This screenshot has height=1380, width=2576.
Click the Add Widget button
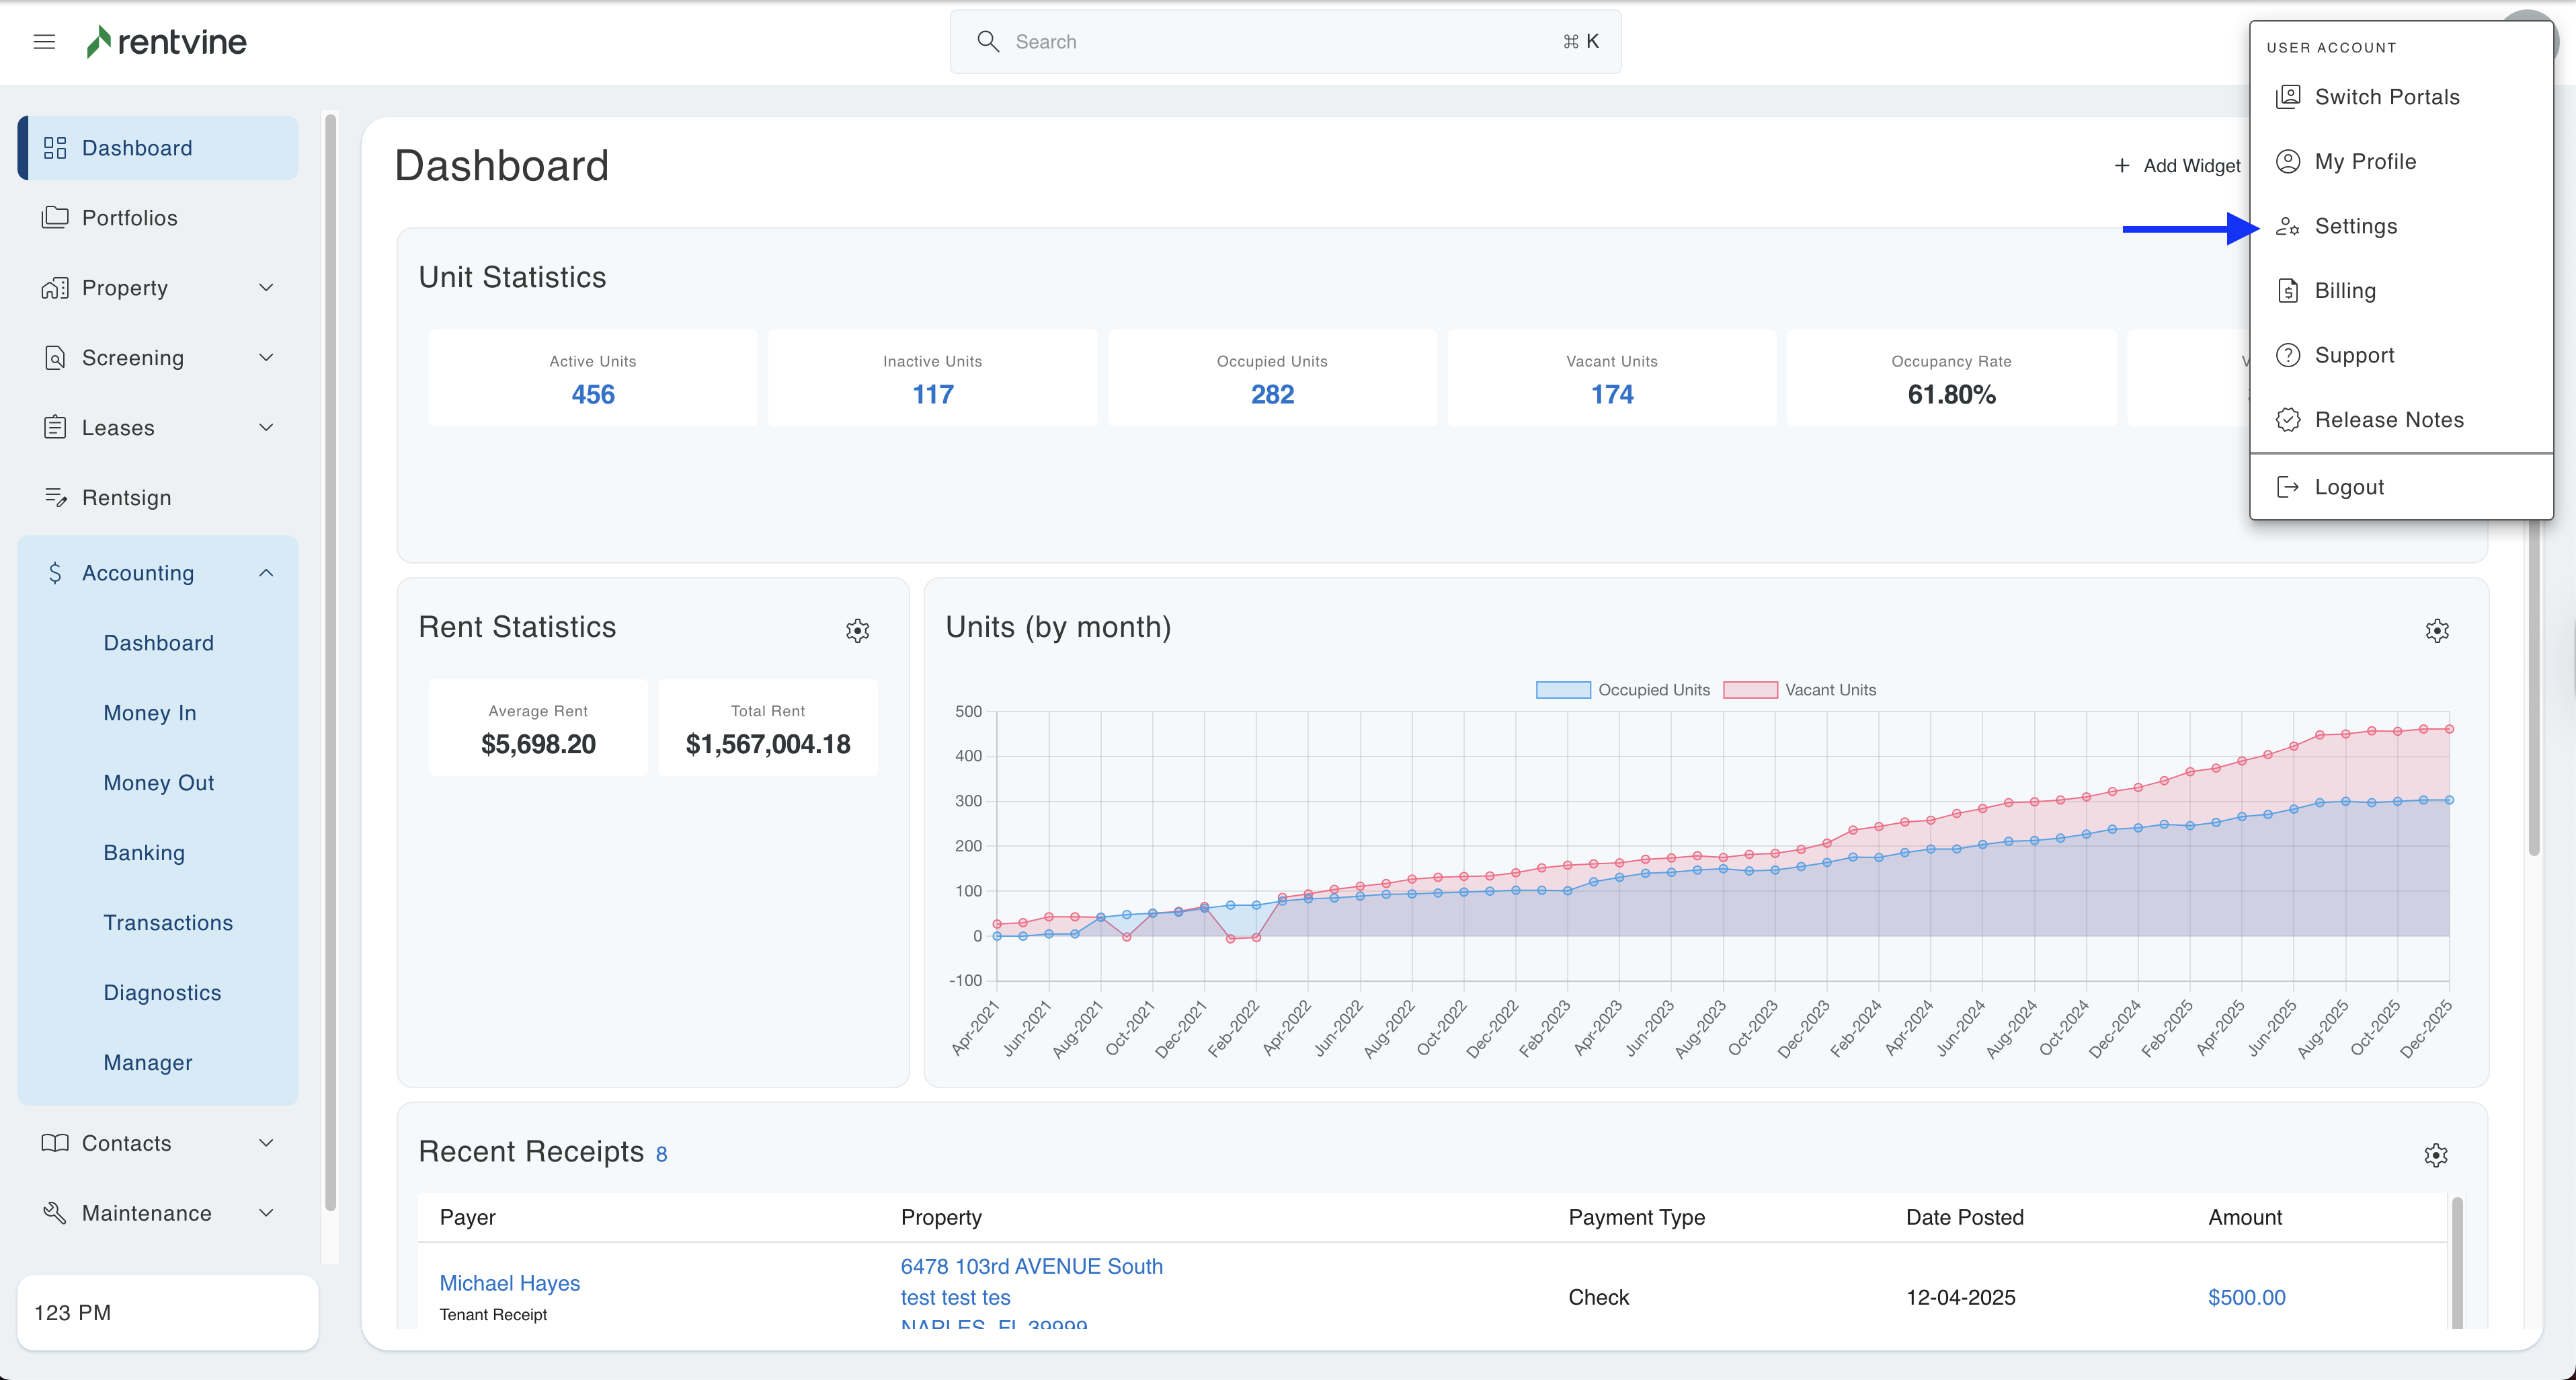pyautogui.click(x=2177, y=166)
